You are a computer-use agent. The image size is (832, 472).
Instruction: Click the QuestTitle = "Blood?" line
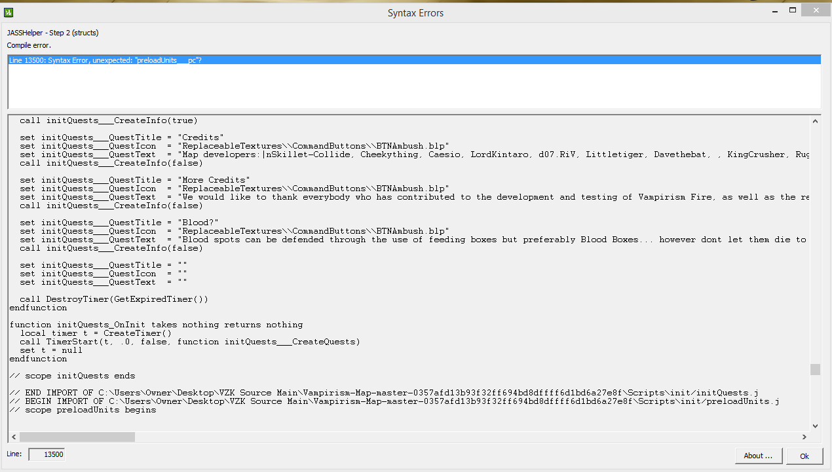tap(119, 223)
